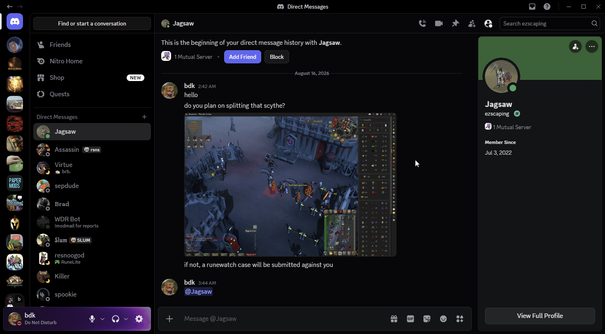
Task: Open the WDR server icon
Action: [15, 203]
